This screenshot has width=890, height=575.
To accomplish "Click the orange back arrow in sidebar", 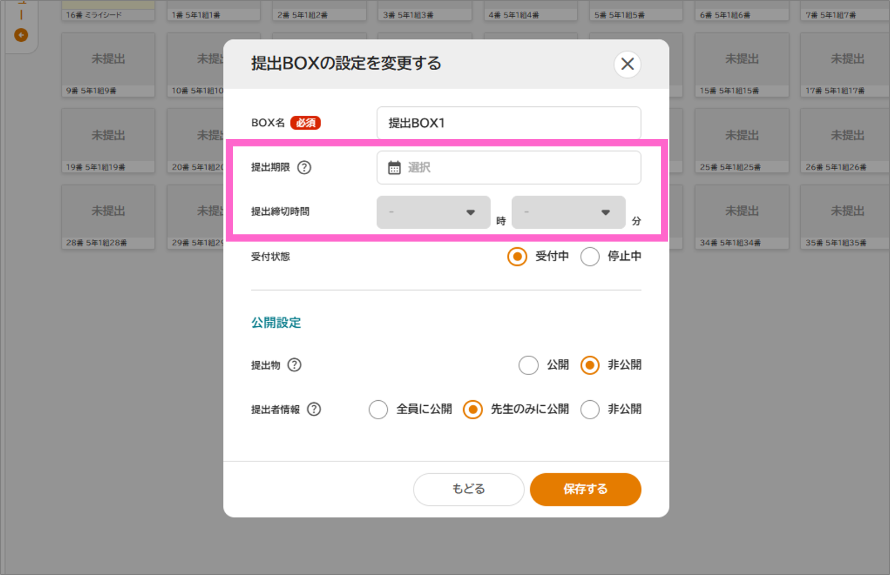I will [21, 35].
